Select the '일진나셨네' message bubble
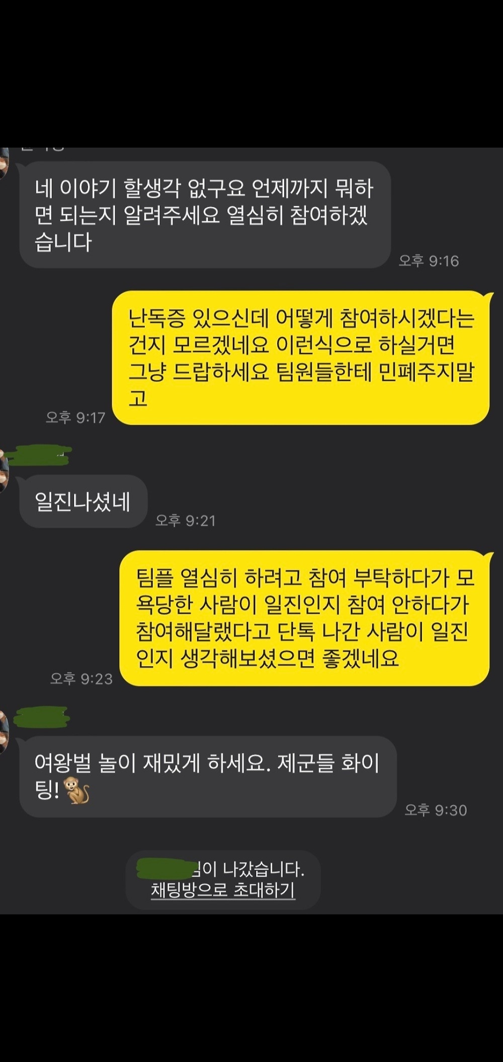The width and height of the screenshot is (503, 1062). 83,502
